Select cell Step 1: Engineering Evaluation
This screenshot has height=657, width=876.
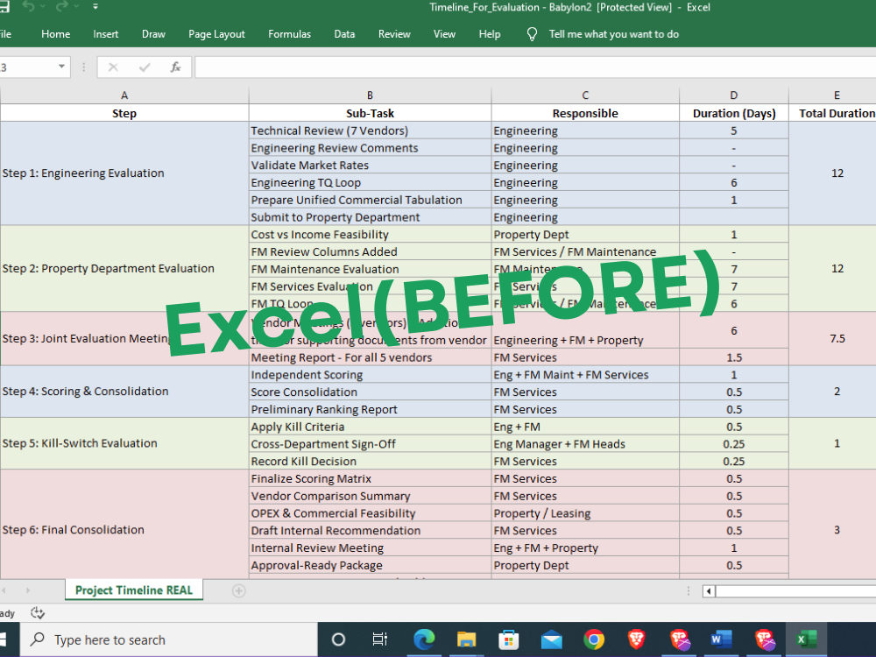(x=124, y=173)
